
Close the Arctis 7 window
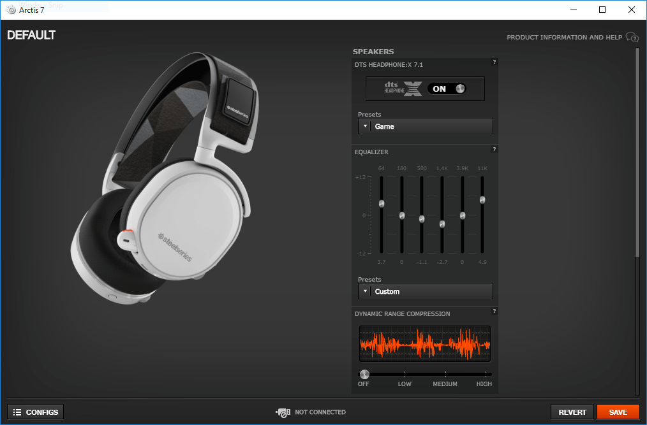631,10
